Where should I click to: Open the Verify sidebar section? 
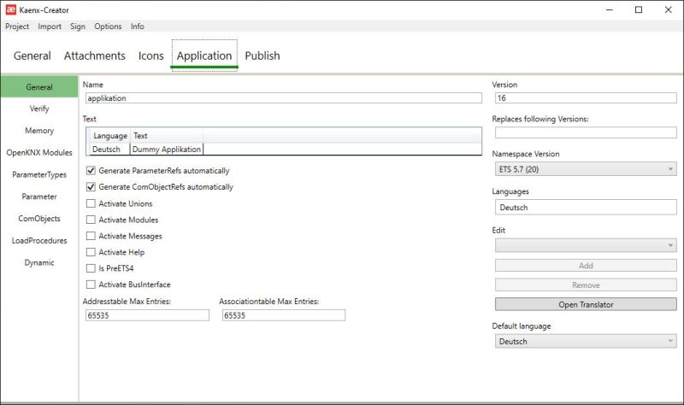39,109
